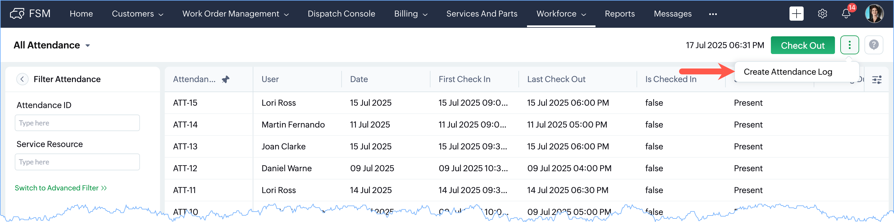Click the help question mark icon
The height and width of the screenshot is (222, 894).
point(874,45)
